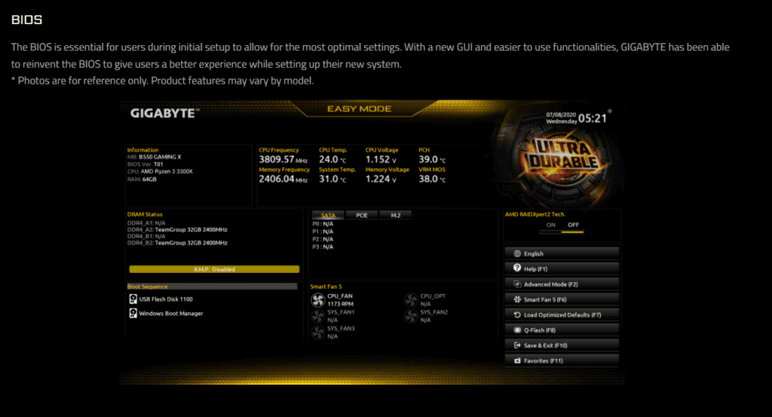Switch to the PCIE tab
This screenshot has width=772, height=417.
click(x=361, y=215)
